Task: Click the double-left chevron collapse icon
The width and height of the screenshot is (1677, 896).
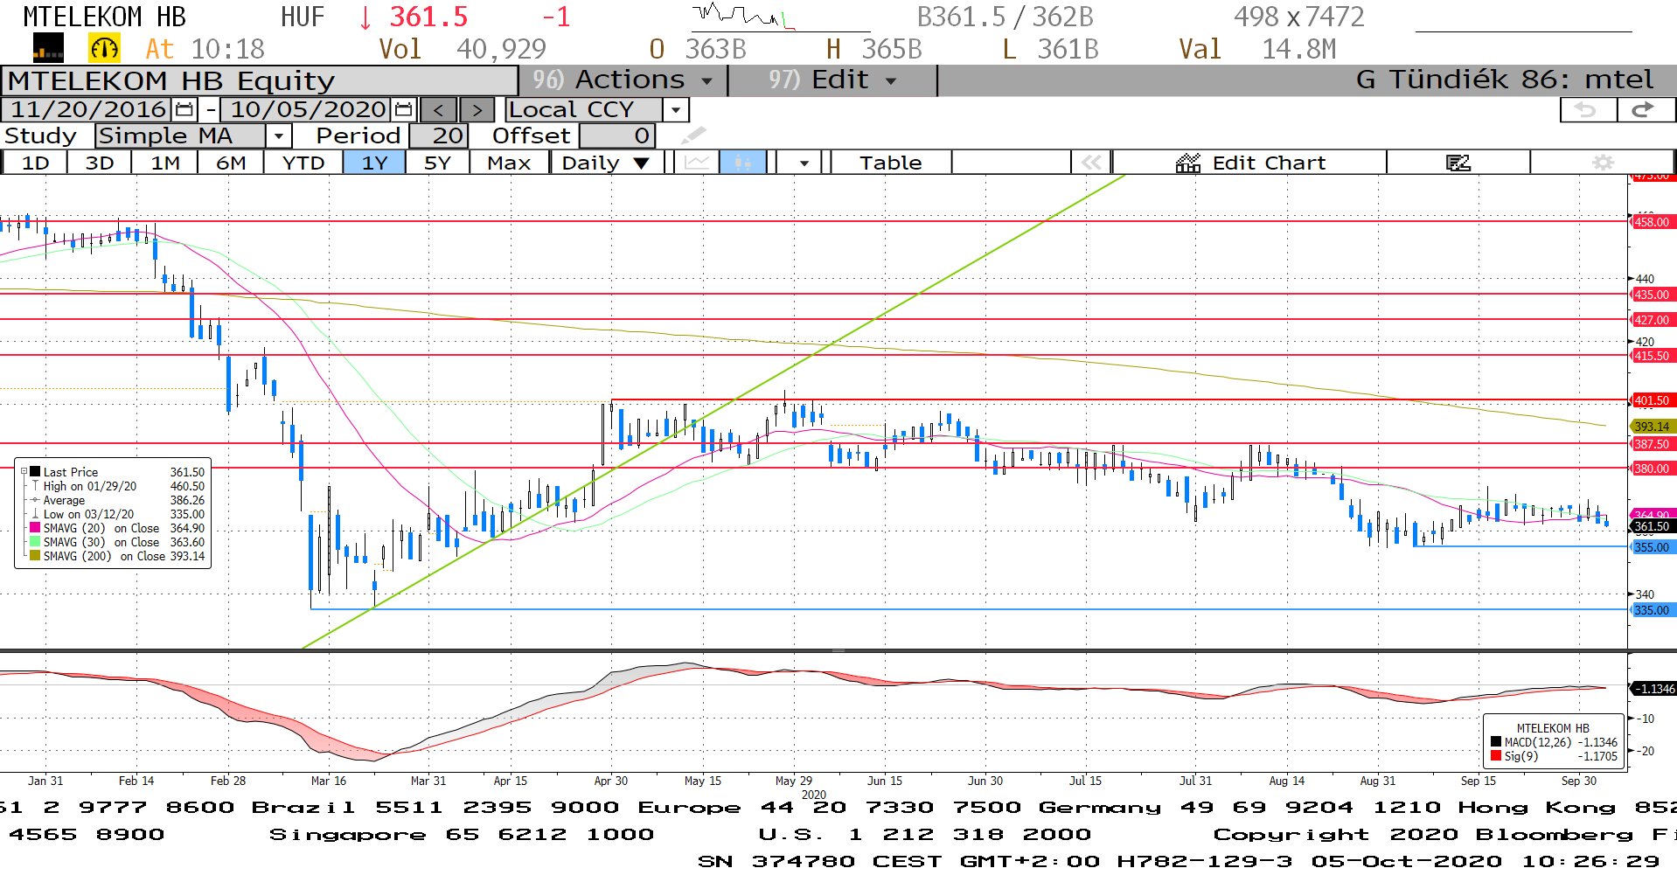Action: (1091, 163)
